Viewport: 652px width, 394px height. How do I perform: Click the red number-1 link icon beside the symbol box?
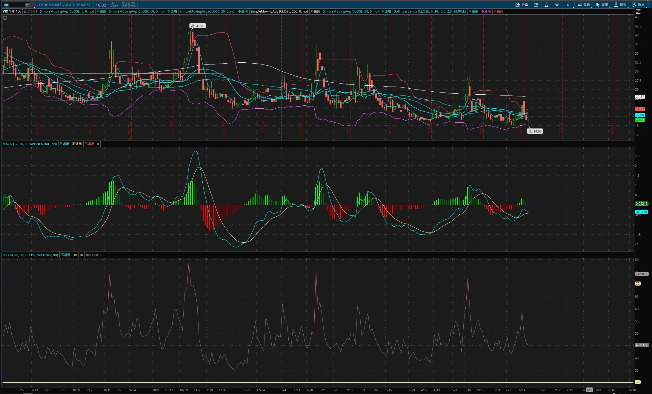coord(33,5)
